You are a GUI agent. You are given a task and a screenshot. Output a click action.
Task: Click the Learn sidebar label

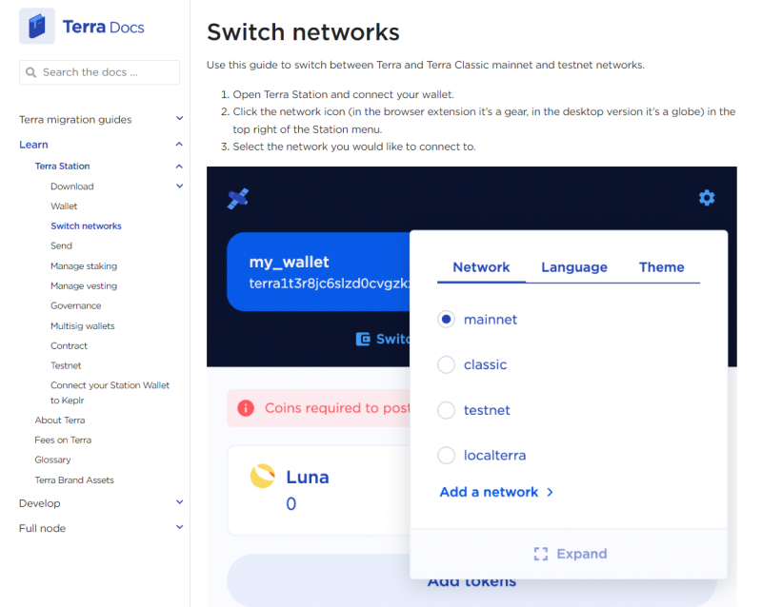(33, 145)
